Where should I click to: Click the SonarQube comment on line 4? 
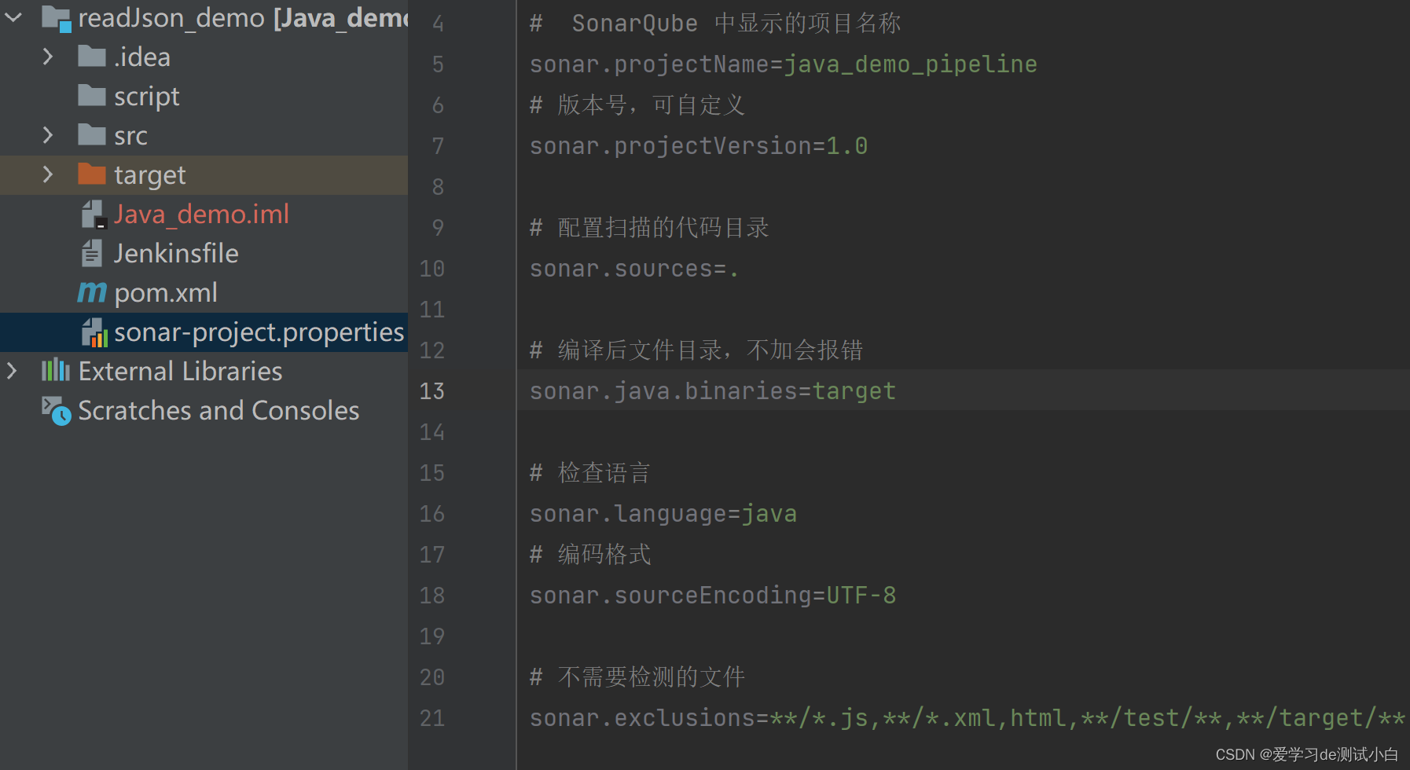click(x=715, y=24)
